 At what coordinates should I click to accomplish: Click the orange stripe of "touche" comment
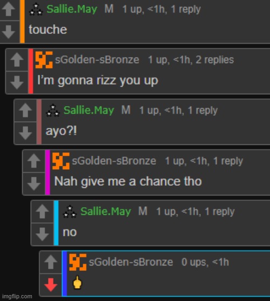tap(22, 22)
